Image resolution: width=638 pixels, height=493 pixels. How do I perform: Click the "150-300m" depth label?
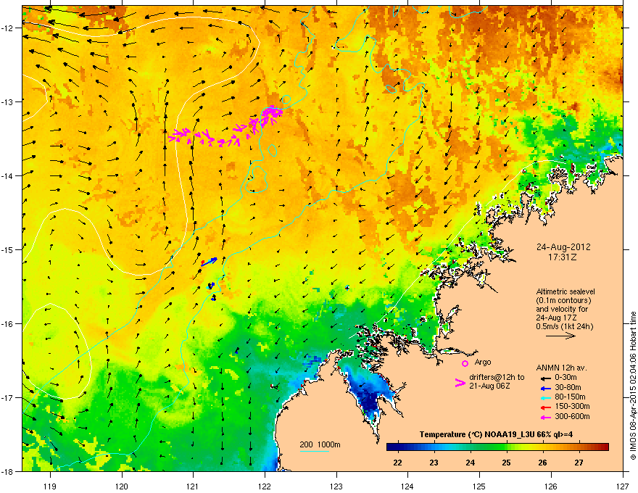pos(572,406)
